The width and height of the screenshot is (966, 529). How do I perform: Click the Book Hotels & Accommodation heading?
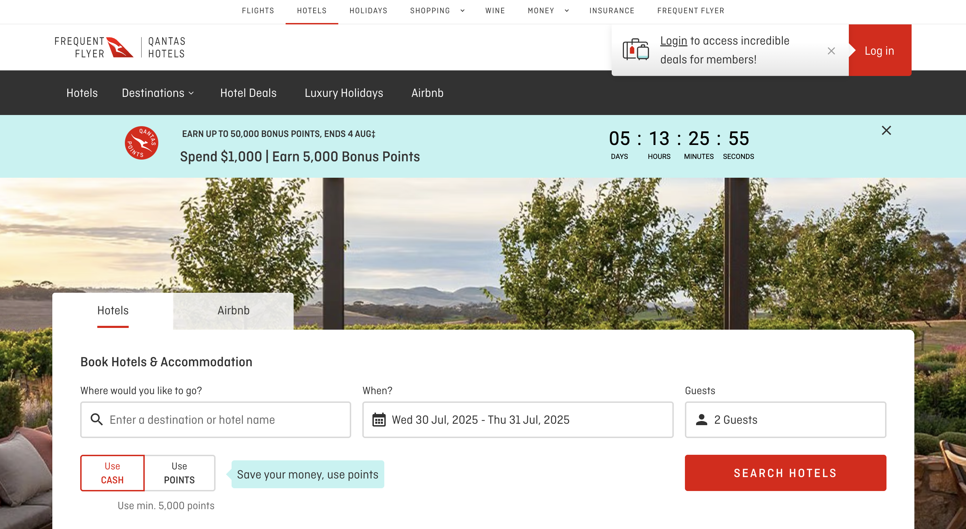click(166, 362)
